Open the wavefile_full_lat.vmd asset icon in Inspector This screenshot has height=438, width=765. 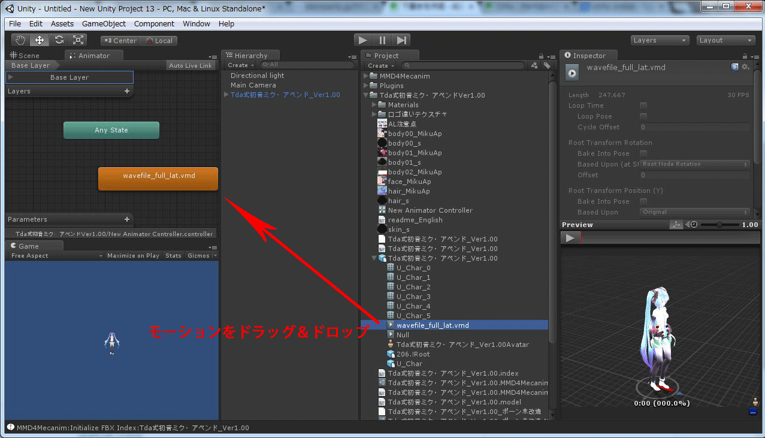572,73
